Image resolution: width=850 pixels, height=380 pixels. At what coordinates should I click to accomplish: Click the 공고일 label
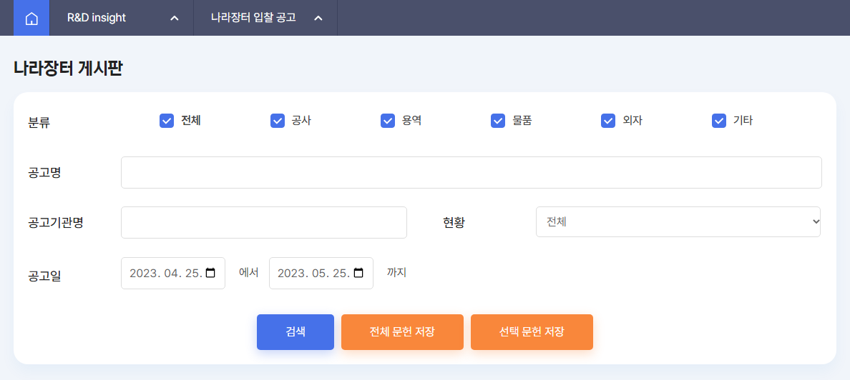click(44, 276)
